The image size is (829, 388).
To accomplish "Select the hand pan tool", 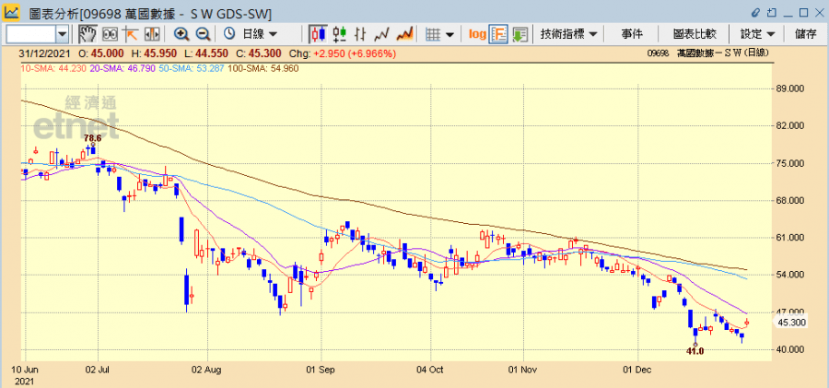I will pyautogui.click(x=88, y=34).
